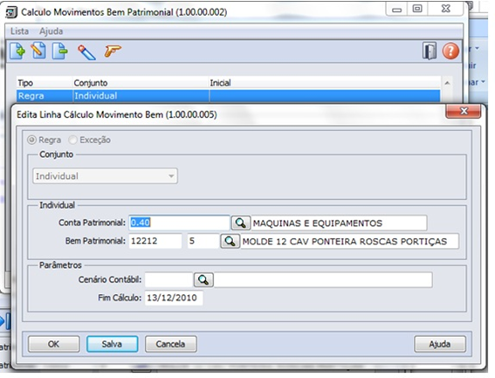Click the list scrollbar up arrow

[447, 83]
